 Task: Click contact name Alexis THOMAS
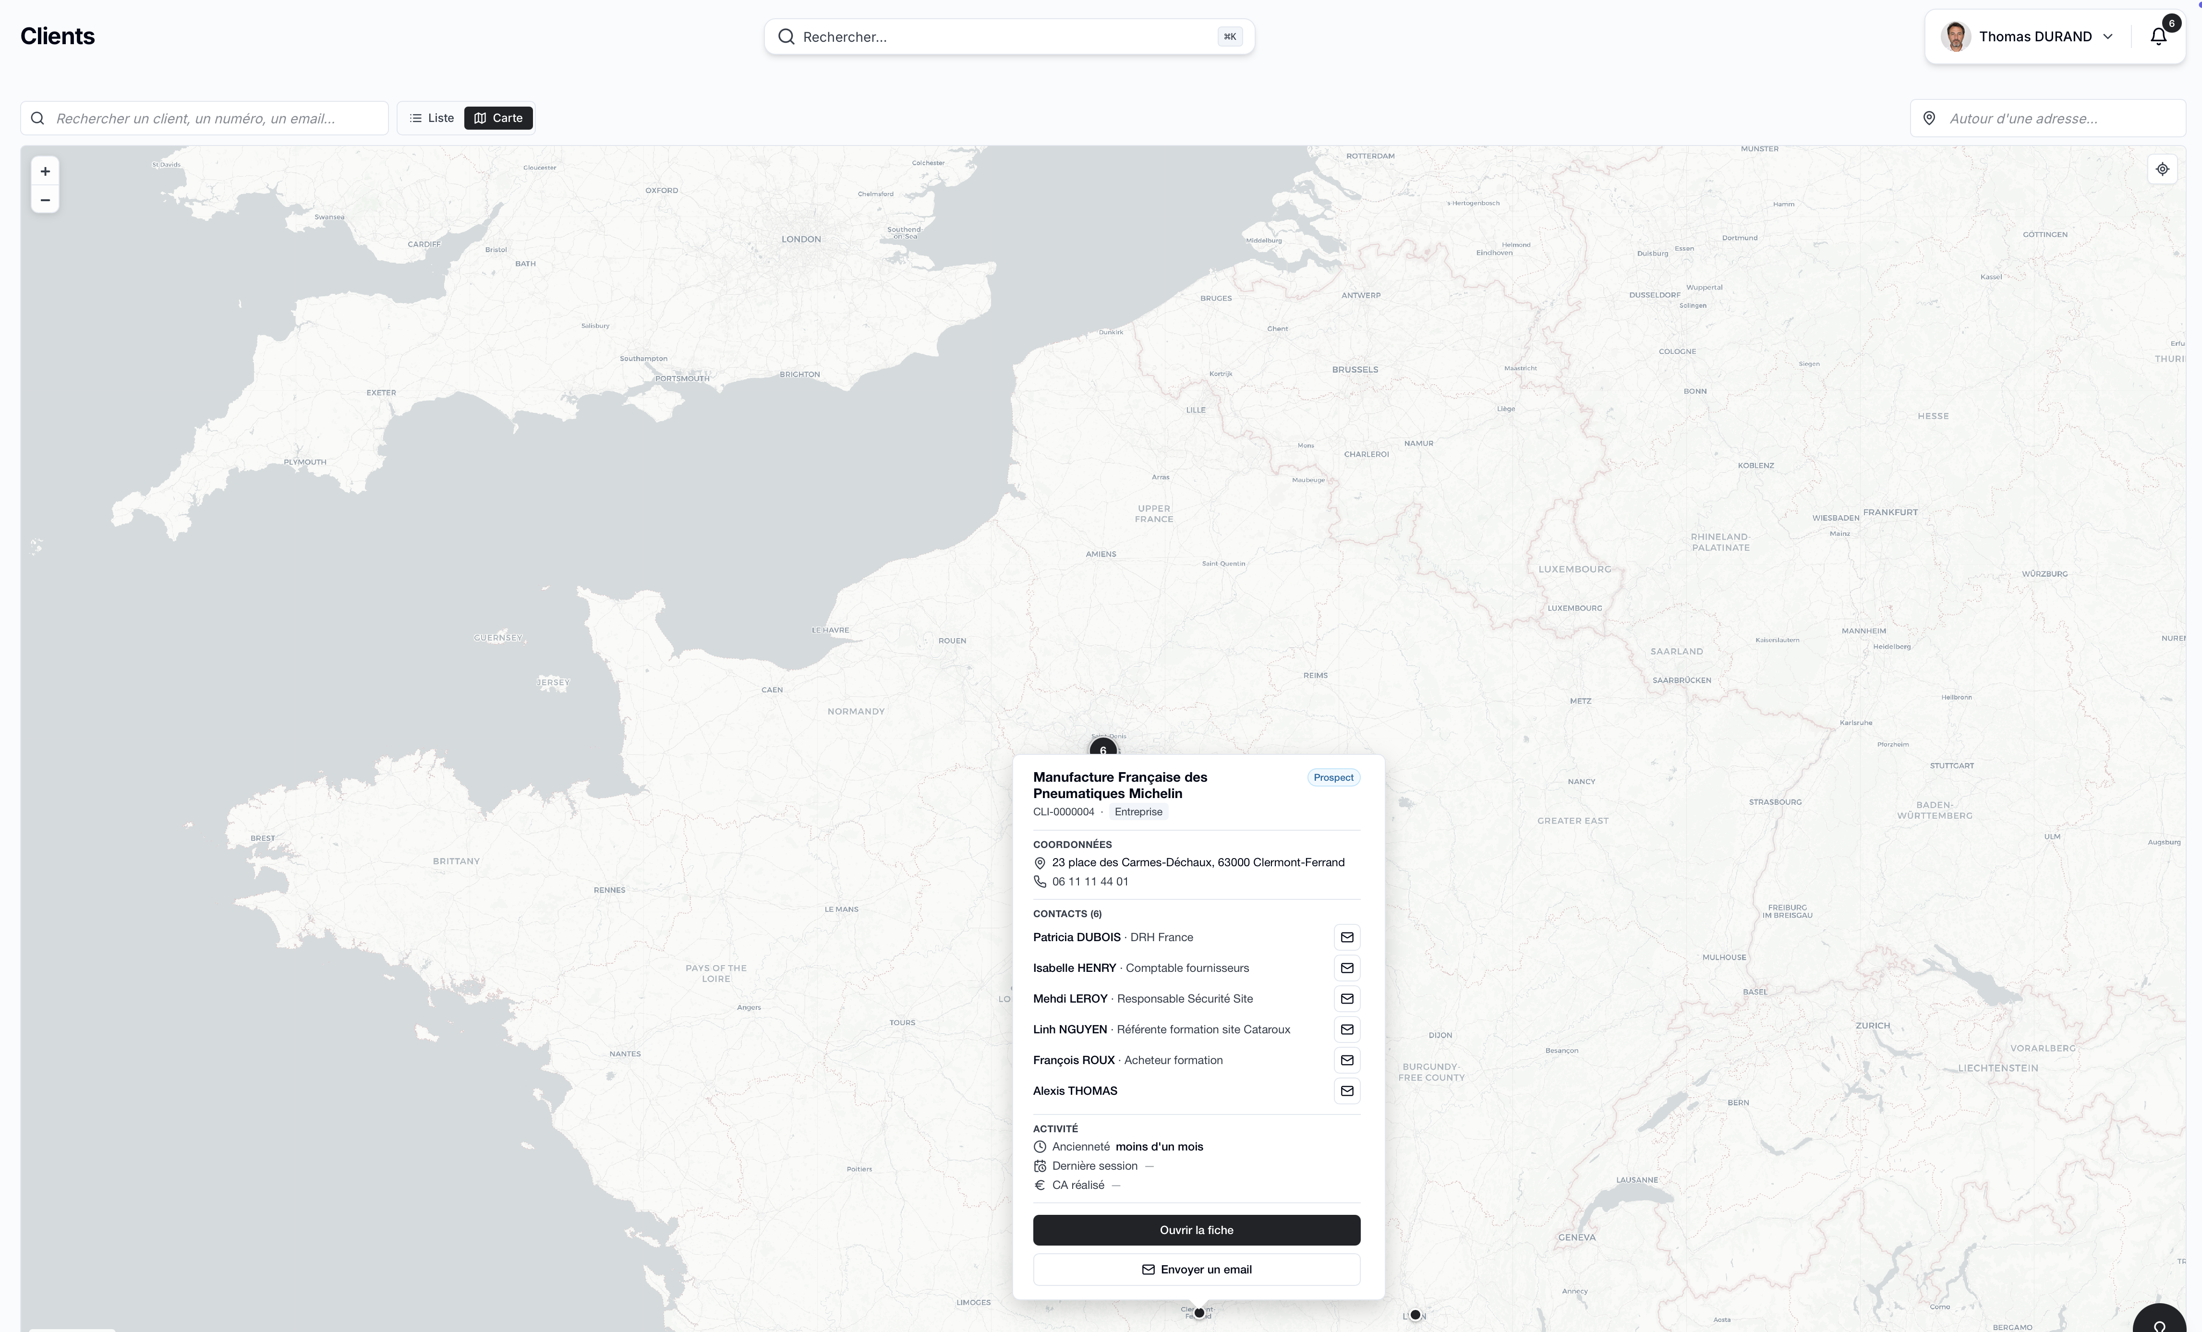1075,1090
